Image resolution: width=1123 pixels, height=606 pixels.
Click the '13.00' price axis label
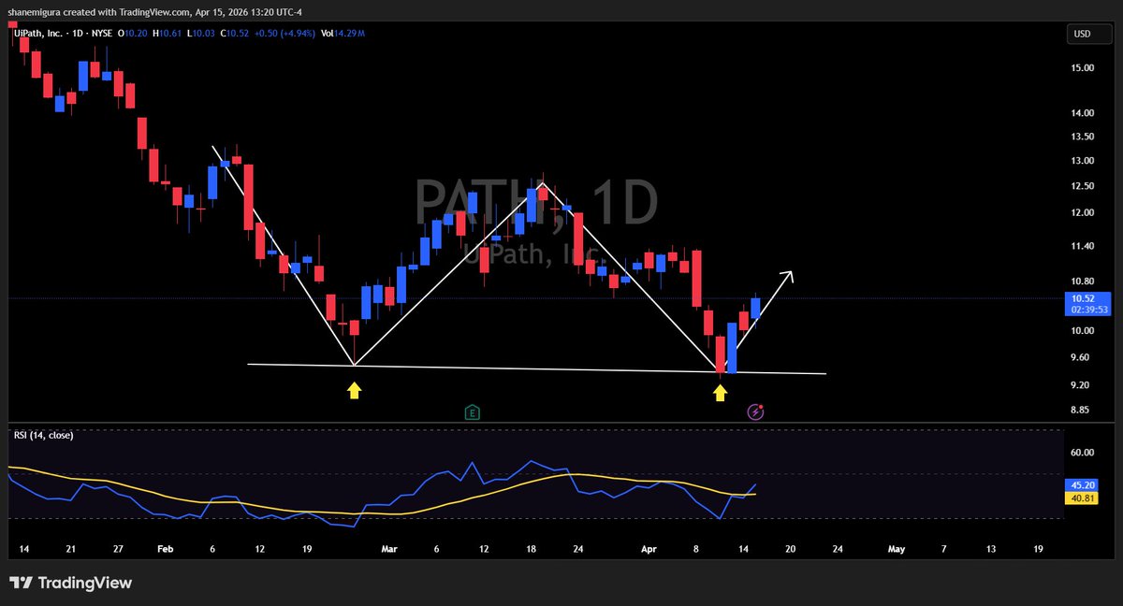pos(1082,161)
